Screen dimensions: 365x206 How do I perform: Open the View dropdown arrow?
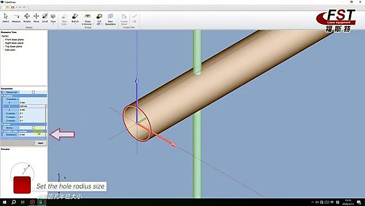coord(53,24)
